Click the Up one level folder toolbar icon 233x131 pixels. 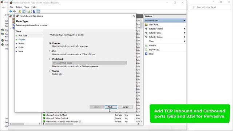[20, 11]
